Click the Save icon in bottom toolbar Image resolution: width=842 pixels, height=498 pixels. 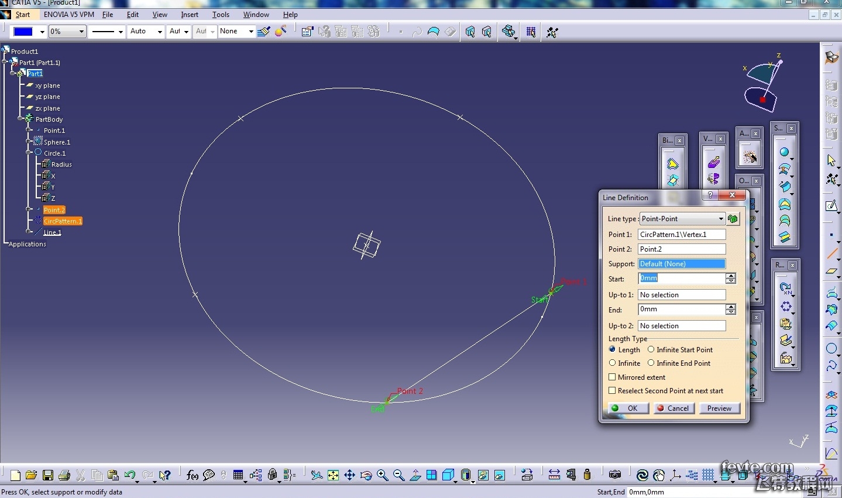(x=48, y=475)
